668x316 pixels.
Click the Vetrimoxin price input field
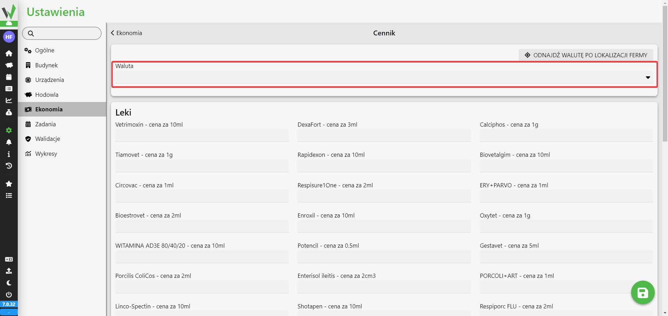pos(202,135)
